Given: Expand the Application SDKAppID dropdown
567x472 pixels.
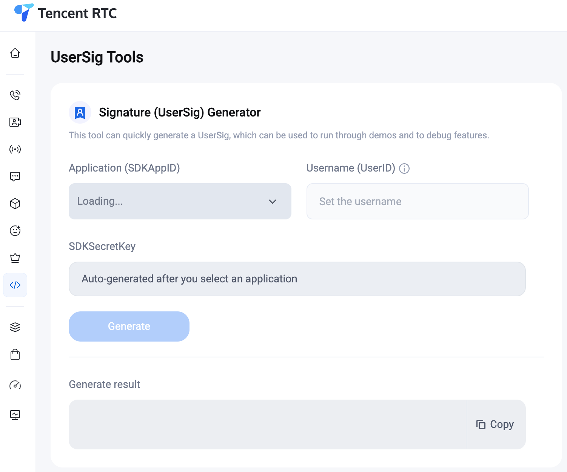Looking at the screenshot, I should point(180,201).
